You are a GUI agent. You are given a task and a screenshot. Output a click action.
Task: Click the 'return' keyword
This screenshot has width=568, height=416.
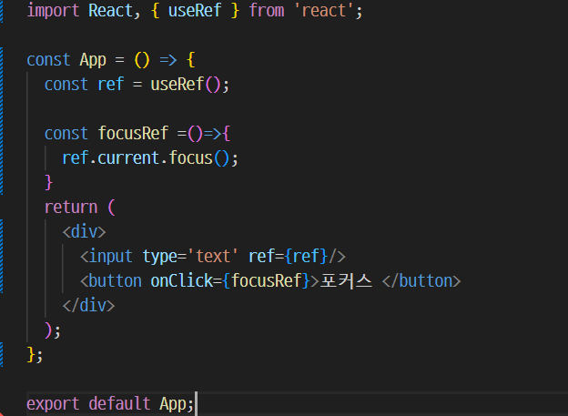tap(71, 208)
